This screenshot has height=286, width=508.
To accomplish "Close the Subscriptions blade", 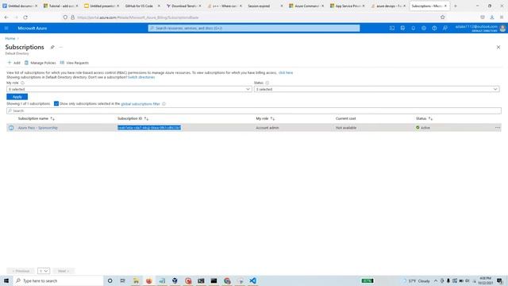I will coord(498,48).
